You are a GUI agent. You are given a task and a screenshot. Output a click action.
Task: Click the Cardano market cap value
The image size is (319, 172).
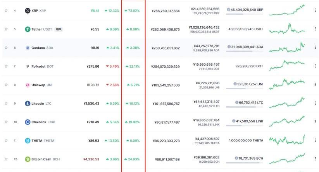click(166, 48)
